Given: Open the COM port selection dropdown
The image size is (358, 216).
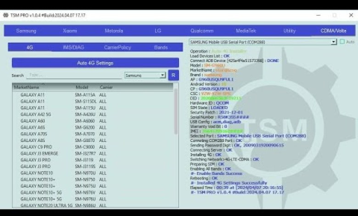Looking at the screenshot, I should click(263, 42).
